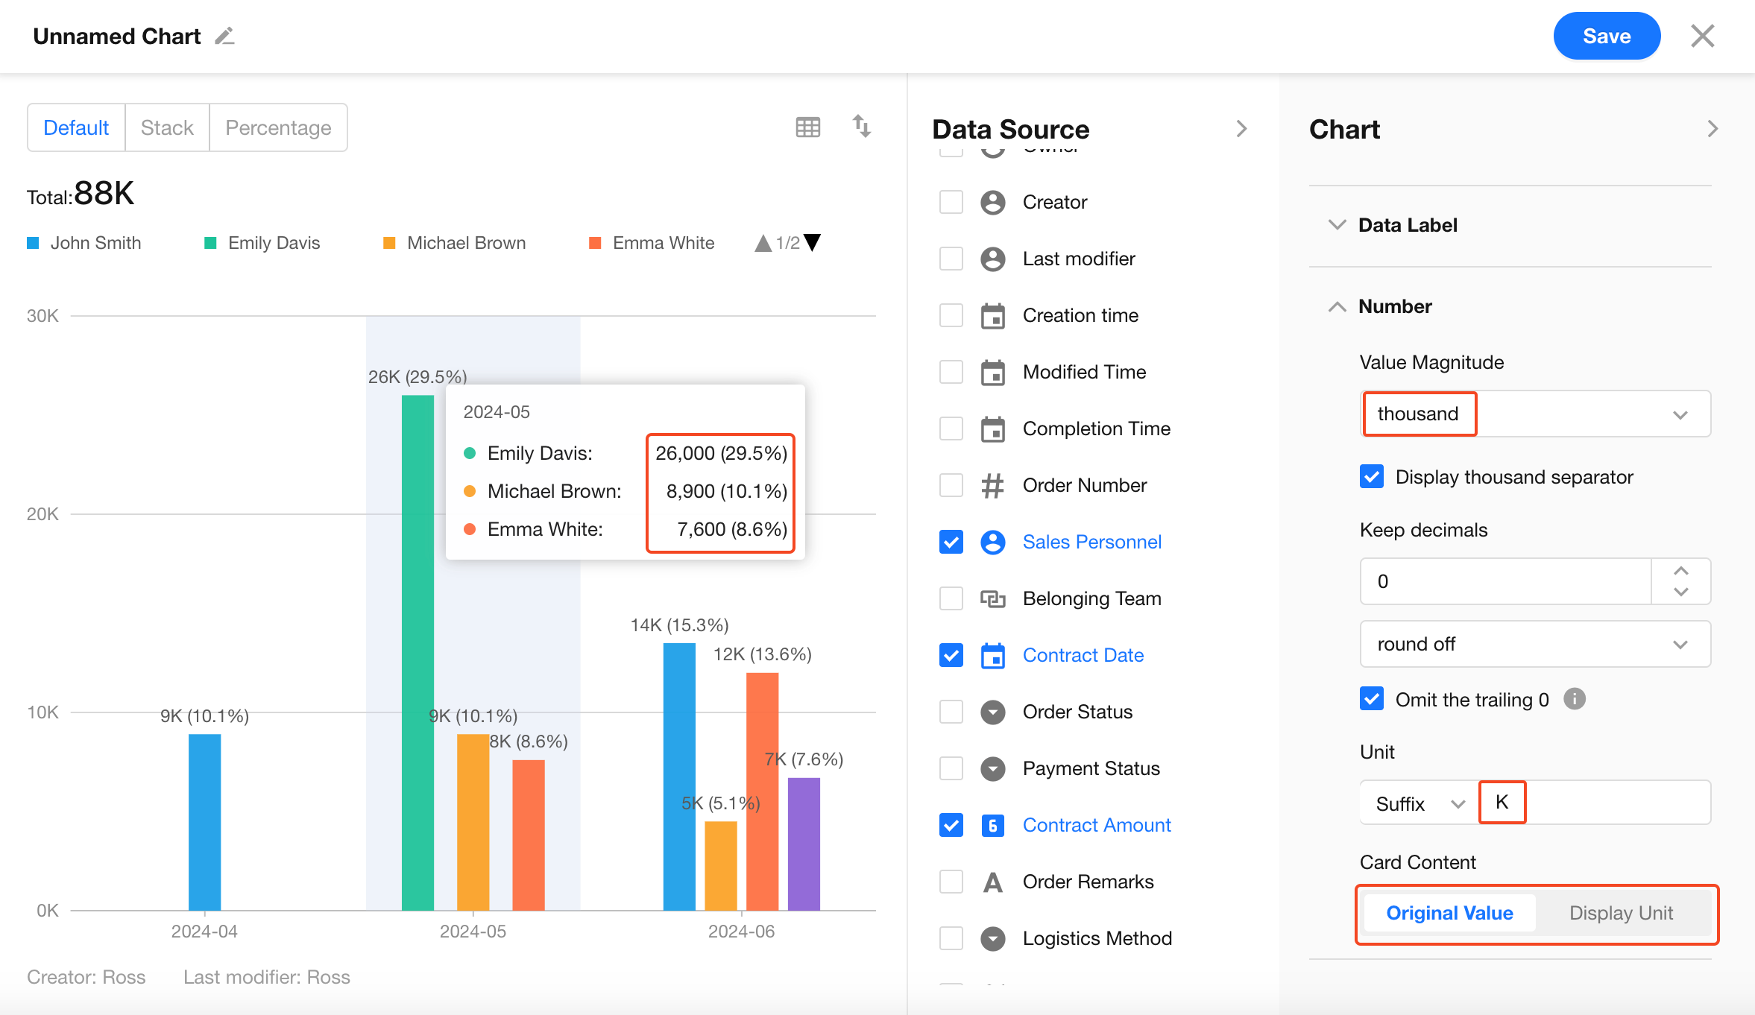1755x1015 pixels.
Task: Disable Display thousand separator checkbox
Action: point(1372,477)
